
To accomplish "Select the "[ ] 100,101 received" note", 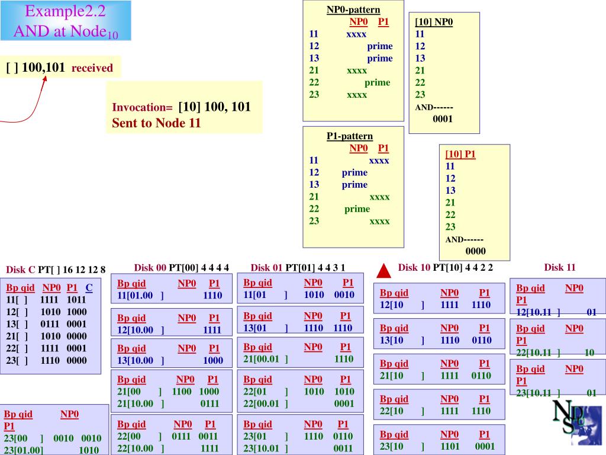I will pyautogui.click(x=60, y=68).
